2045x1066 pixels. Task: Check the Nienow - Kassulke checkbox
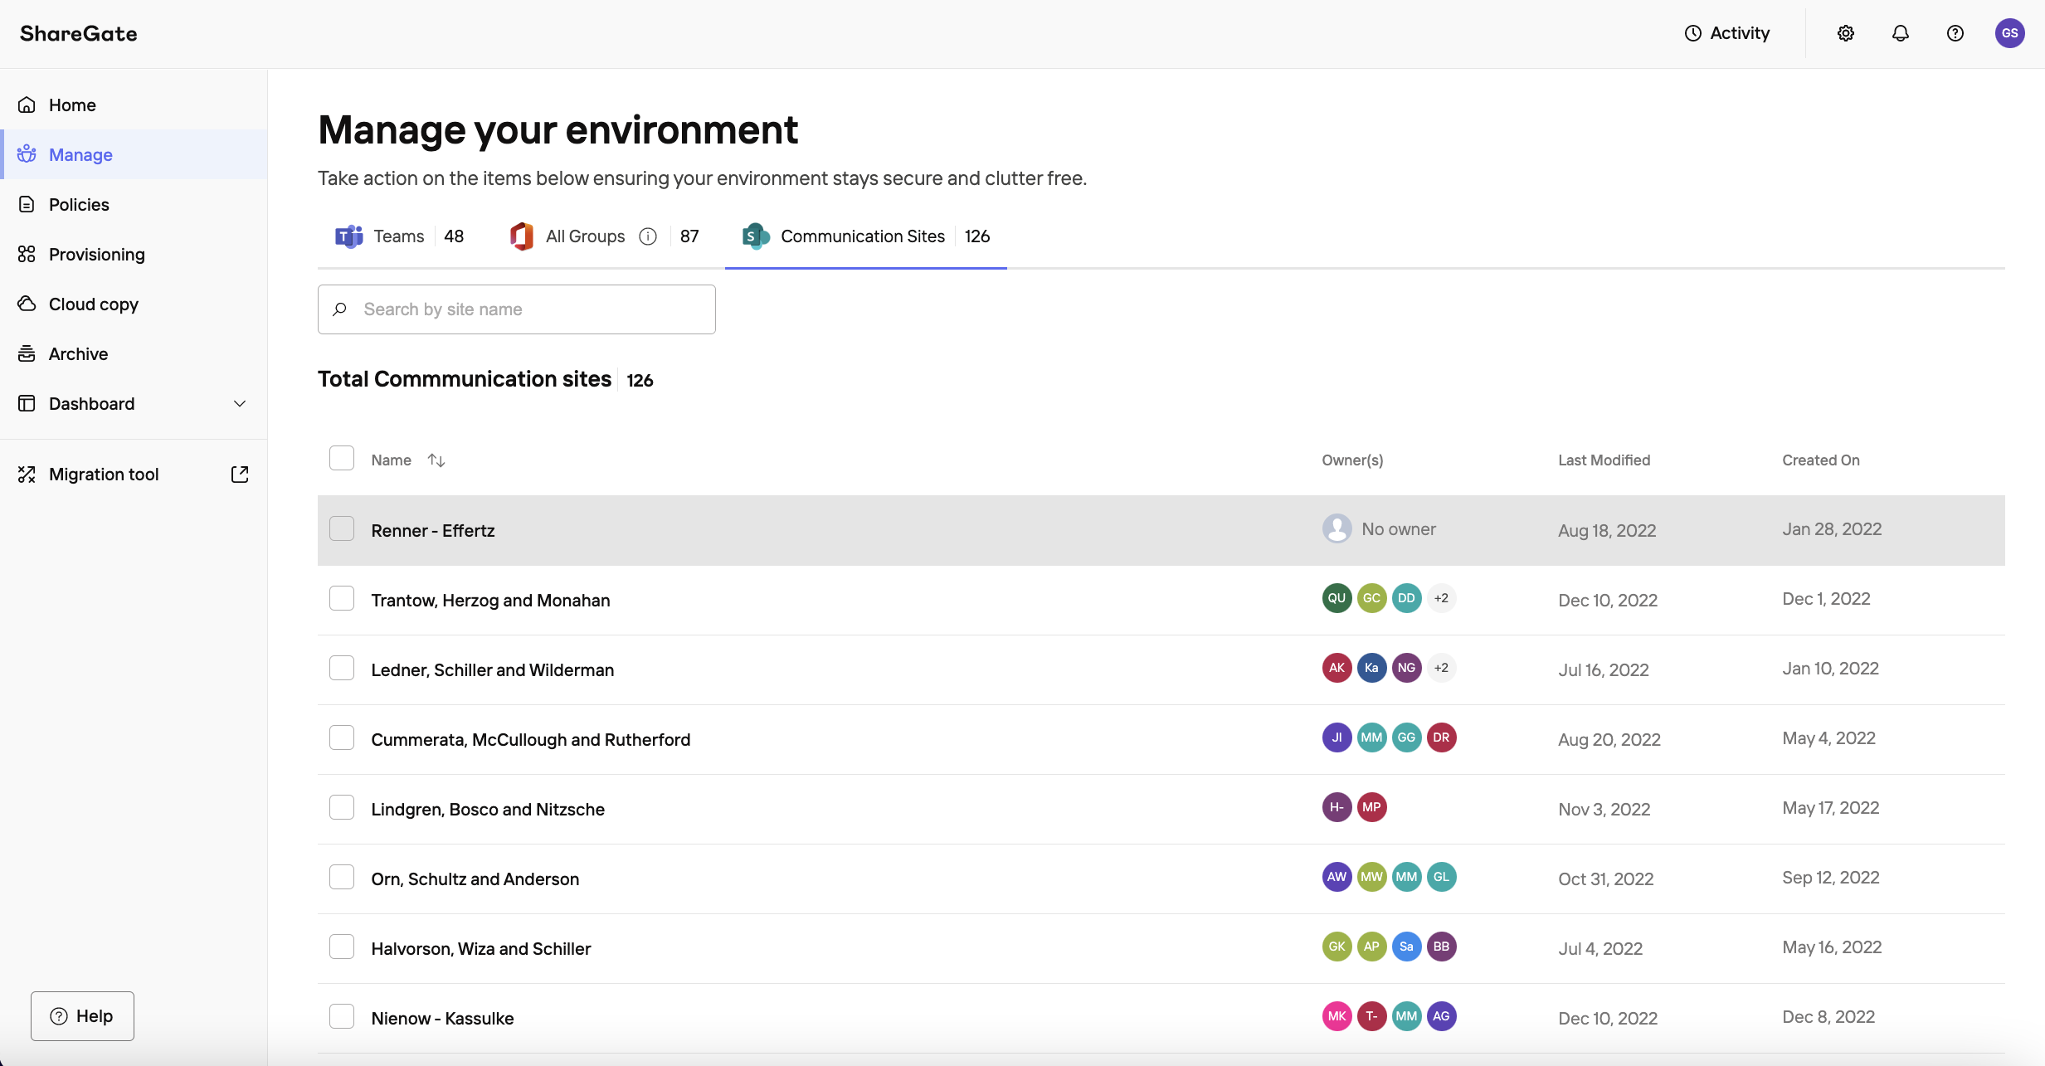pos(342,1016)
